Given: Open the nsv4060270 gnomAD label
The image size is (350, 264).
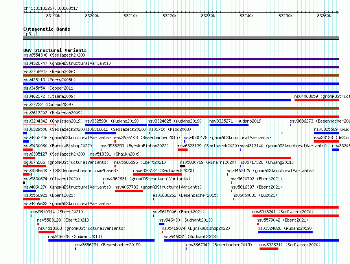Looking at the screenshot, I should [x=67, y=187].
